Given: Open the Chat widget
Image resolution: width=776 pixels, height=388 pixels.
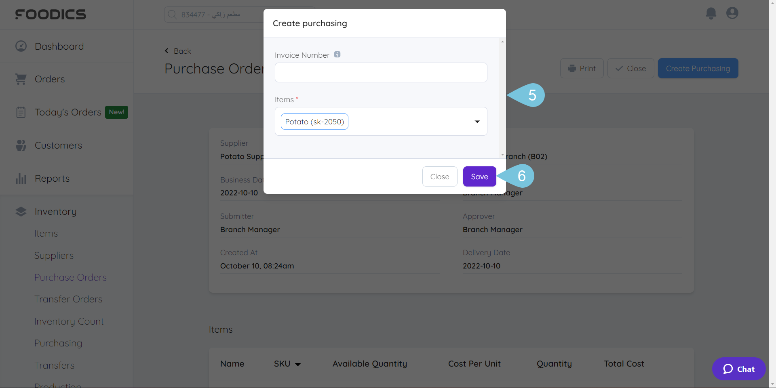Looking at the screenshot, I should click(x=738, y=369).
